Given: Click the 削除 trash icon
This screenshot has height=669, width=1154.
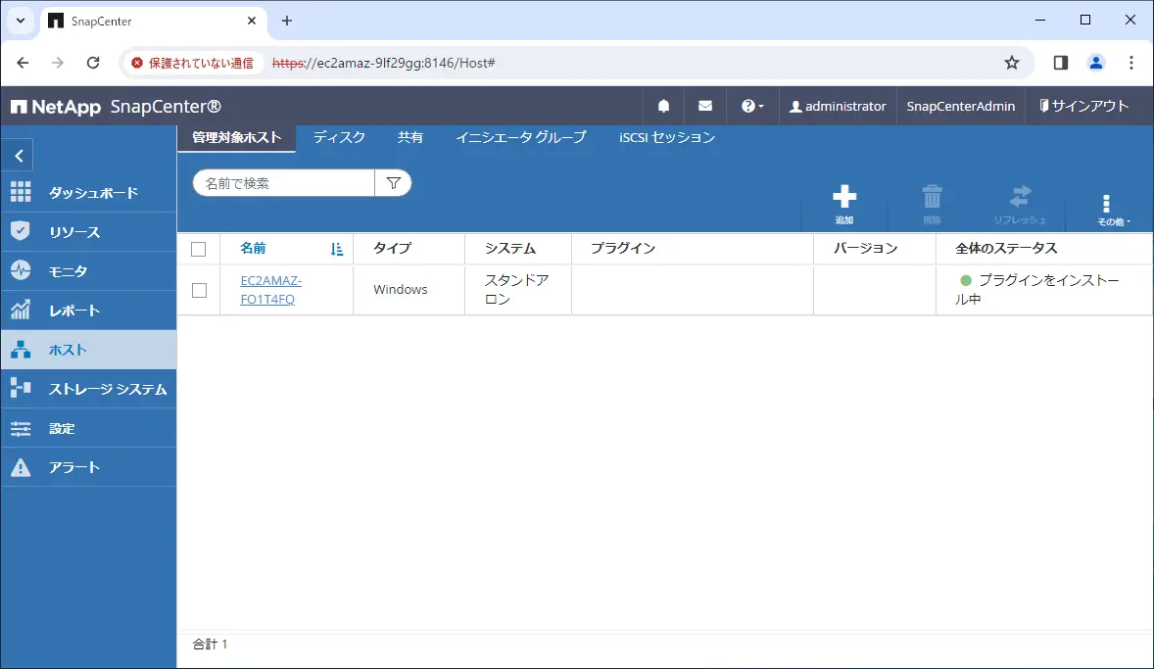Looking at the screenshot, I should point(932,206).
